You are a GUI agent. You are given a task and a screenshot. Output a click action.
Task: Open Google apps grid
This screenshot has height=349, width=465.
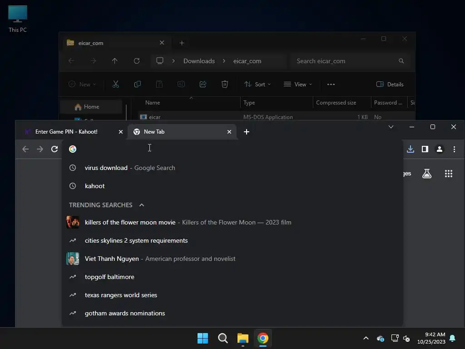pyautogui.click(x=449, y=174)
